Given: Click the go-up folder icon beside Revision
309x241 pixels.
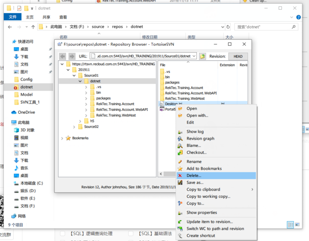Looking at the screenshot, I should [x=202, y=56].
